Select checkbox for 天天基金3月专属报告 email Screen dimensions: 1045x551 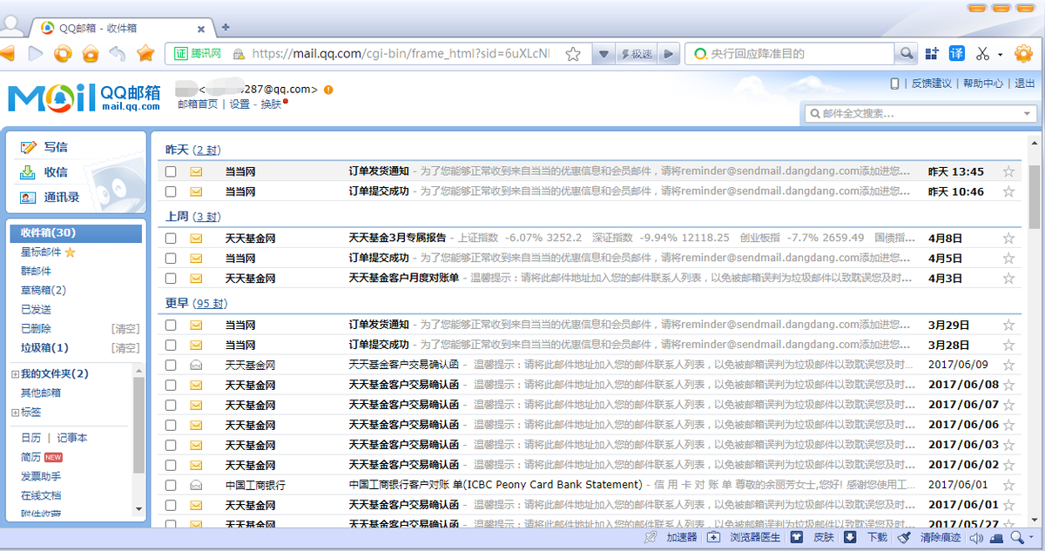click(171, 238)
